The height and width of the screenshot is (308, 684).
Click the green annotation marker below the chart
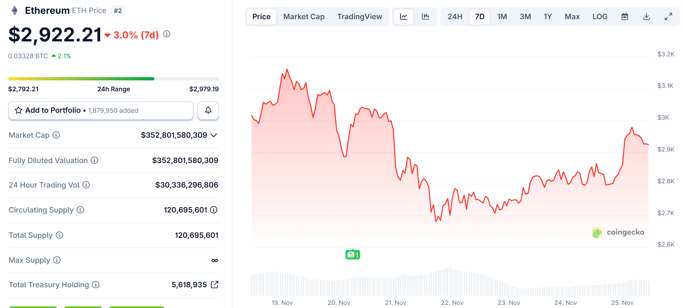point(352,254)
